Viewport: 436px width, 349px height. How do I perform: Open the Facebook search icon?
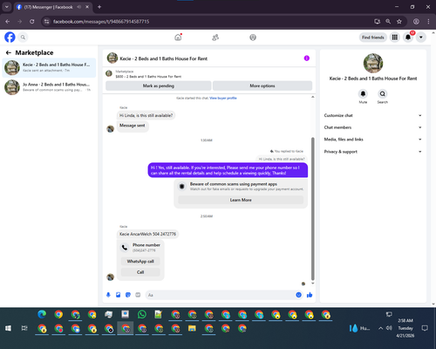tap(23, 38)
